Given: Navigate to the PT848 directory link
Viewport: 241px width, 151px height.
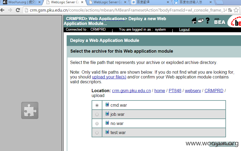Looking at the screenshot, I should [x=175, y=91].
